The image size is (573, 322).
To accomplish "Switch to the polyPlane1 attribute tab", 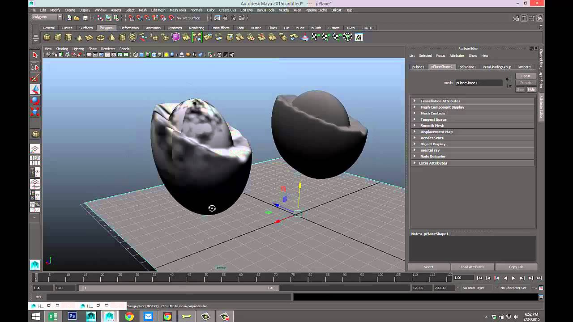I will (468, 67).
